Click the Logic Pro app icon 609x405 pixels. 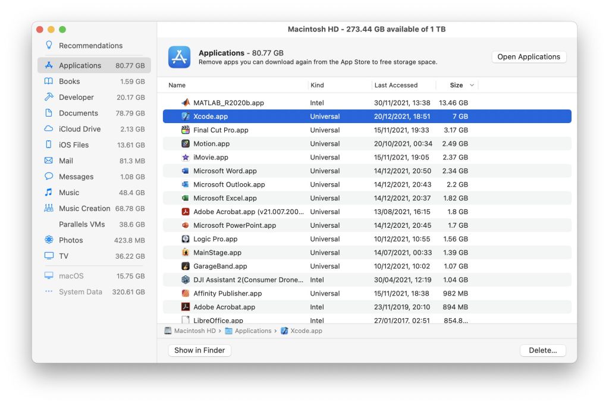186,239
